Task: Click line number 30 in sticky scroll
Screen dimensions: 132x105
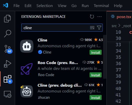Action: (x=118, y=38)
